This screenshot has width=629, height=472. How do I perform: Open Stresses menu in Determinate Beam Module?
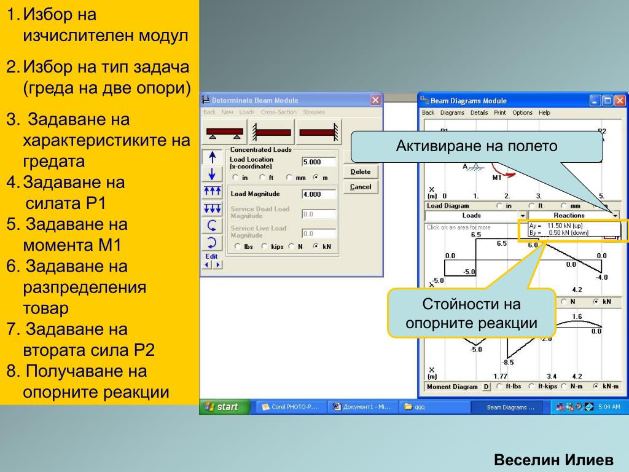click(x=314, y=112)
